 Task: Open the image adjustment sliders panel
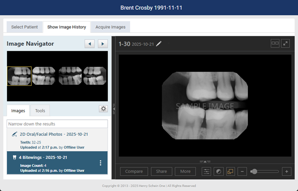(206, 172)
